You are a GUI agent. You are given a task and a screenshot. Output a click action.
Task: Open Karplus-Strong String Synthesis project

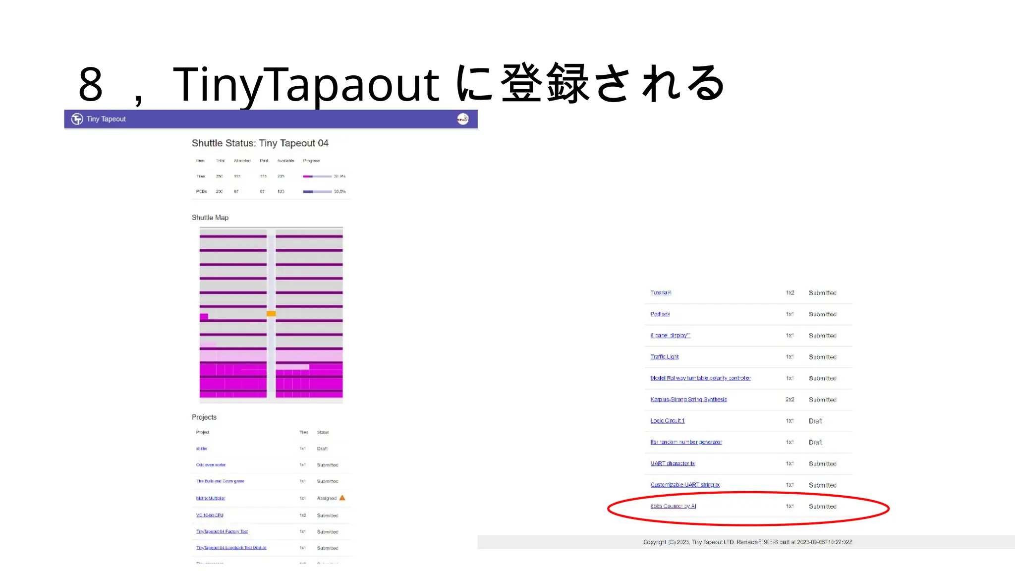coord(688,400)
